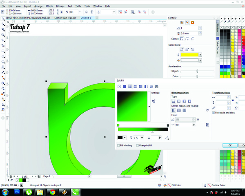Select the Zoom tool in the toolbox
Screen dimensions: 245x196
pos(3,35)
